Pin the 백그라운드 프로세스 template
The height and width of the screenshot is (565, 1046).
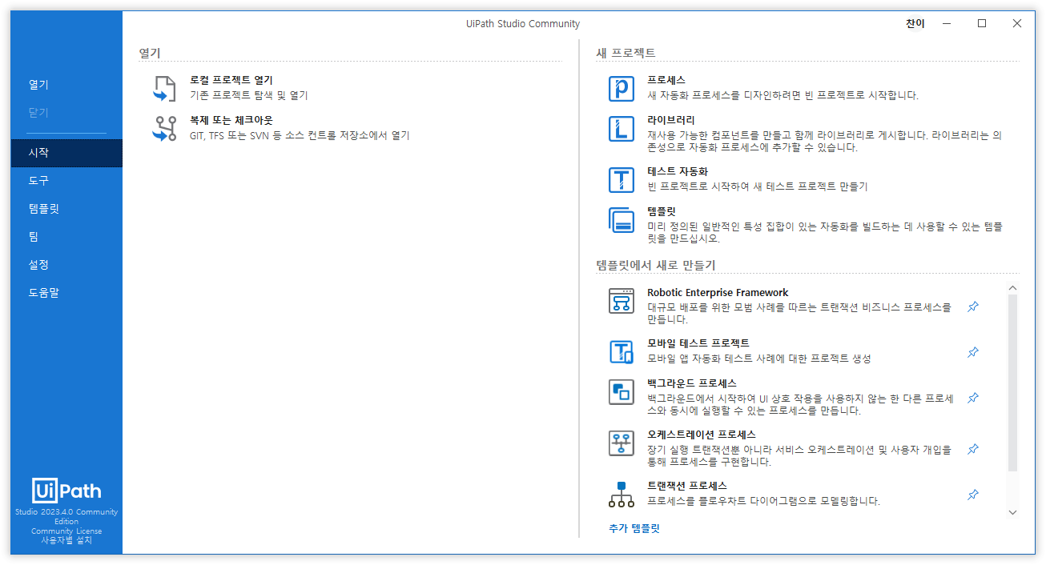(973, 398)
